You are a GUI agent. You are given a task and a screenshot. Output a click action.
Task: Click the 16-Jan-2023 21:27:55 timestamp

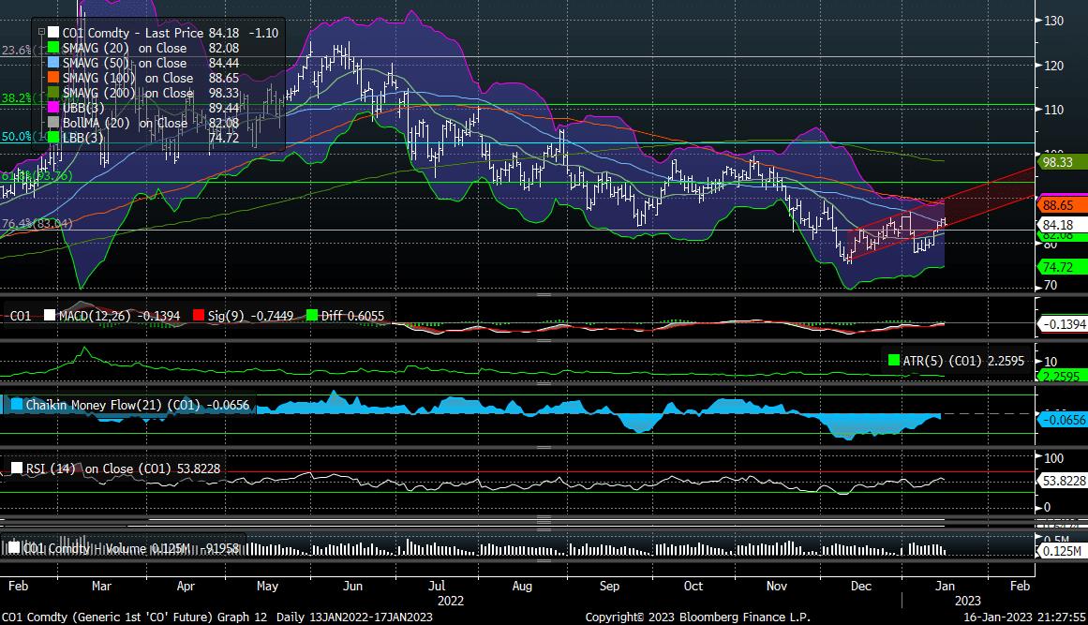coord(1025,618)
